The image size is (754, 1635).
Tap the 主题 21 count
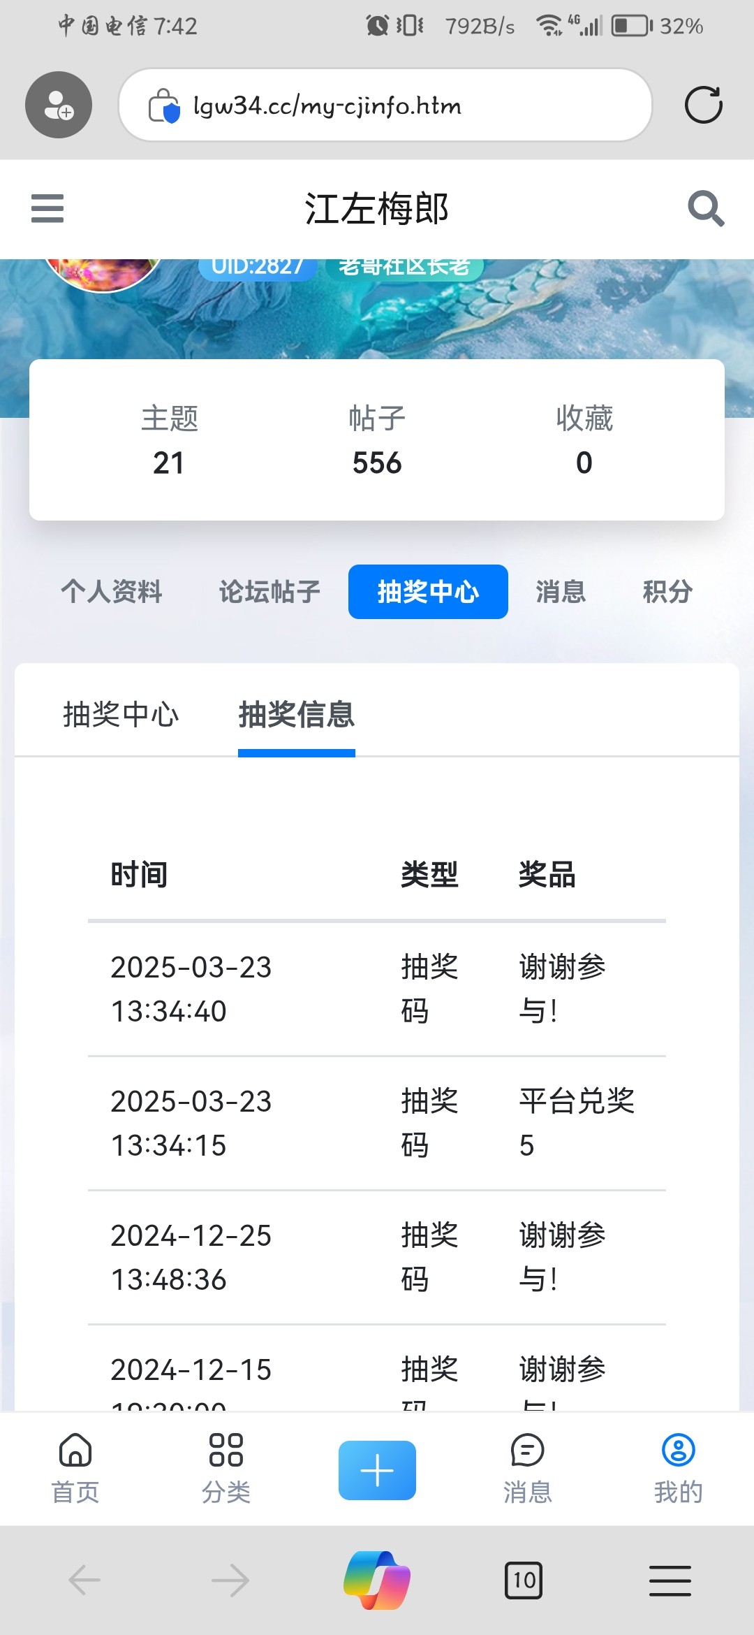[x=169, y=440]
